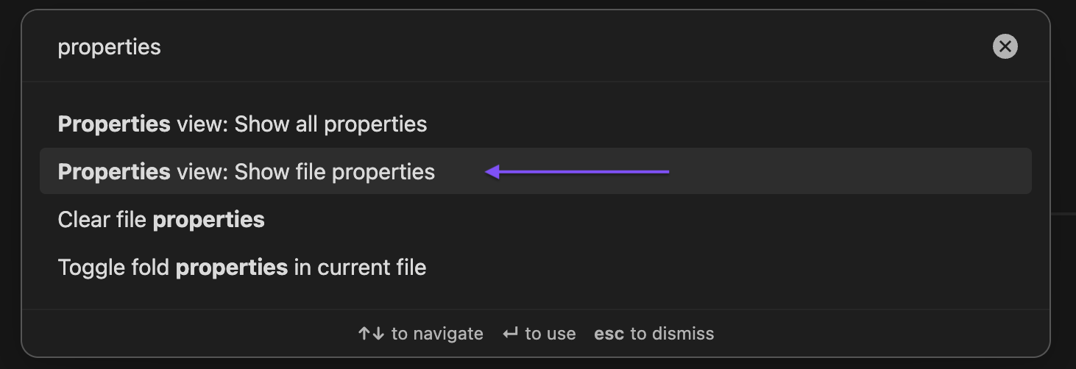This screenshot has height=369, width=1076.
Task: Click the typed word properties in search
Action: coord(109,47)
